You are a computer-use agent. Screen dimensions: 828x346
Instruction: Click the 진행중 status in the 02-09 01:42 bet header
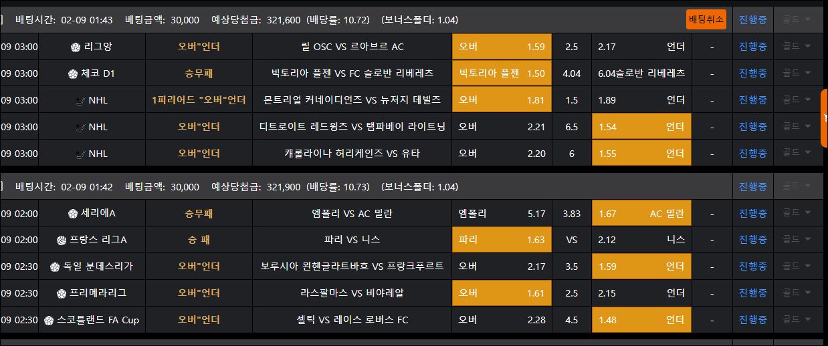pyautogui.click(x=752, y=186)
